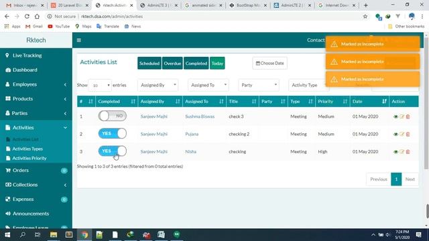
Task: Open Orders in sidebar
Action: 36,170
